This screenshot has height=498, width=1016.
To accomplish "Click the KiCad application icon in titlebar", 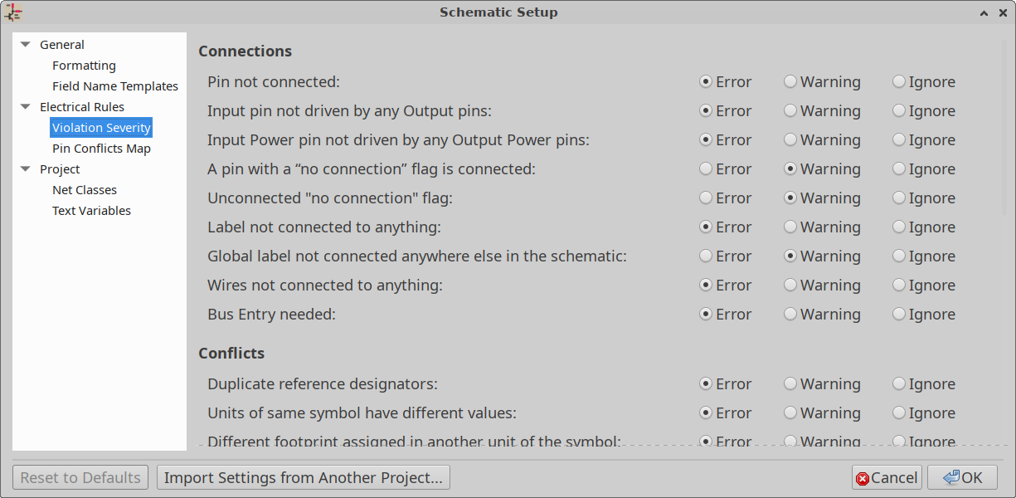I will (x=13, y=12).
